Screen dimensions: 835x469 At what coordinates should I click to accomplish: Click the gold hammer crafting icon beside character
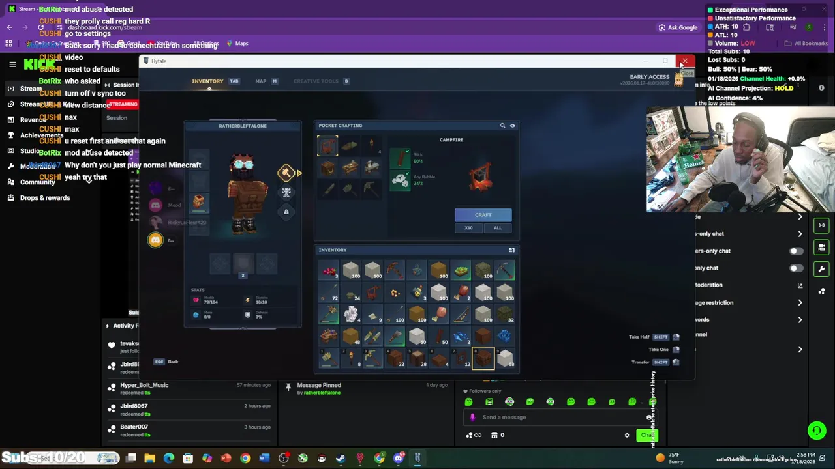286,173
